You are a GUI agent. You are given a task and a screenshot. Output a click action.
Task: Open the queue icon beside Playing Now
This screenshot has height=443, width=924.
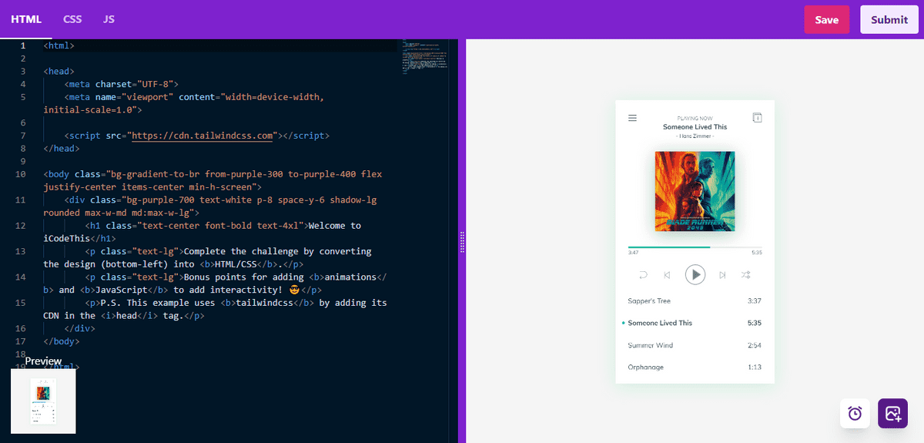pyautogui.click(x=757, y=118)
